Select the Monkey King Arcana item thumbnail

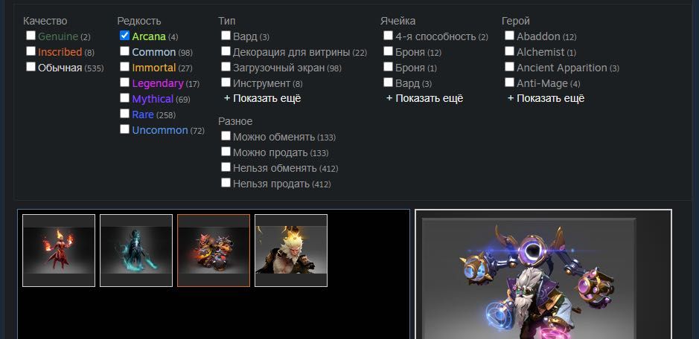pos(291,251)
